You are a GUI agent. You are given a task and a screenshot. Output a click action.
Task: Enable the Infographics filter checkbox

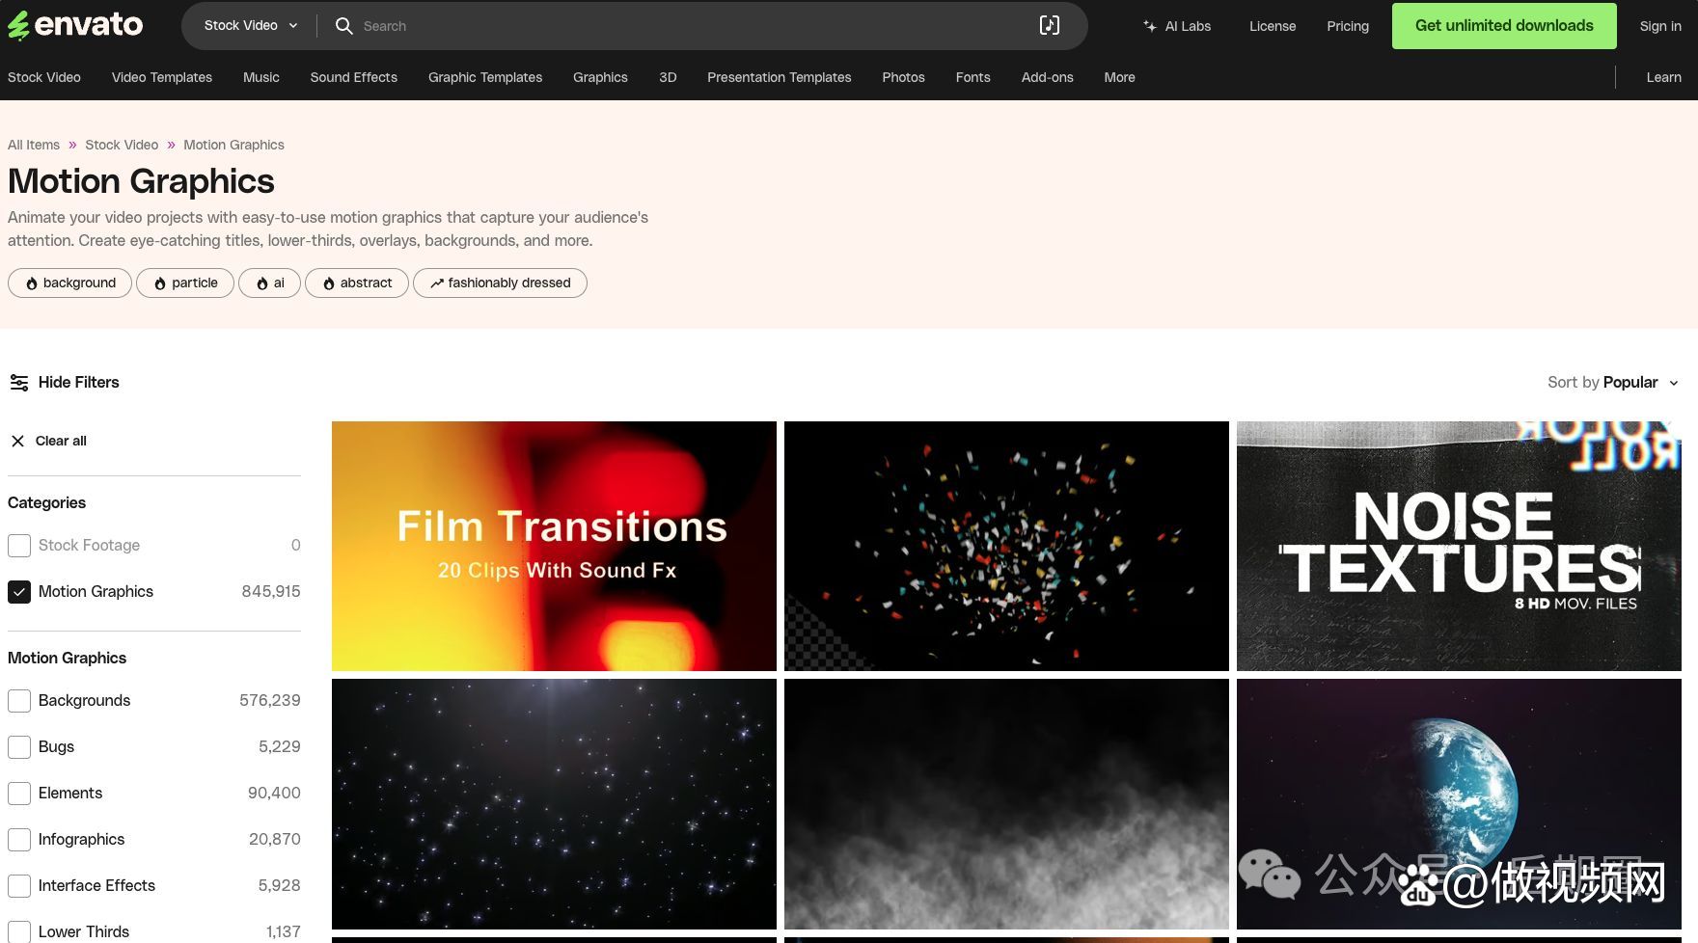(x=19, y=840)
